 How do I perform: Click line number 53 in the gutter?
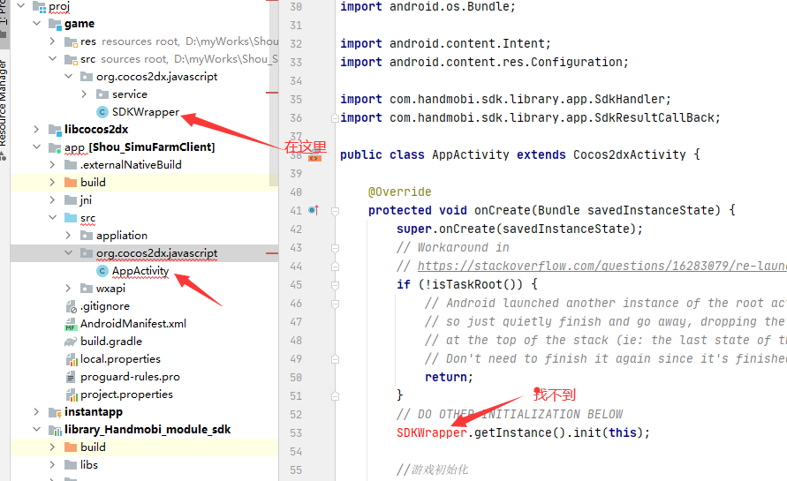[296, 432]
